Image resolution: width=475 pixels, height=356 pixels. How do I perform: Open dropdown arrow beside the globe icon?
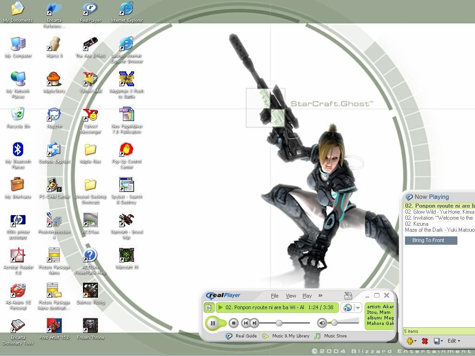click(358, 308)
